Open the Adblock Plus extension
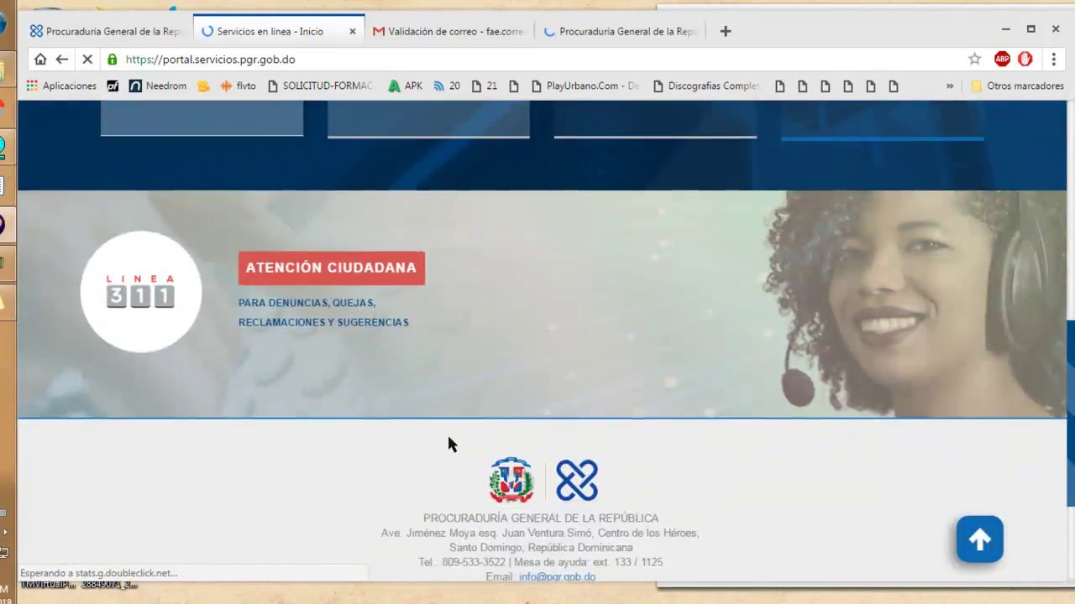This screenshot has width=1075, height=604. (1002, 59)
